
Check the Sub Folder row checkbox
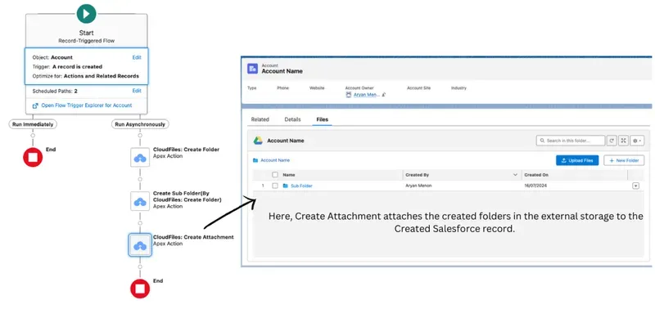tap(275, 186)
